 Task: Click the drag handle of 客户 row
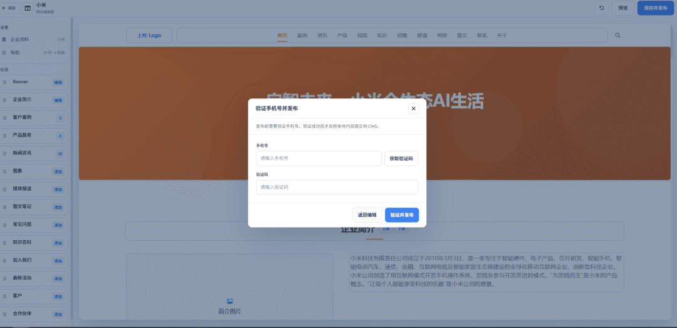pyautogui.click(x=5, y=297)
